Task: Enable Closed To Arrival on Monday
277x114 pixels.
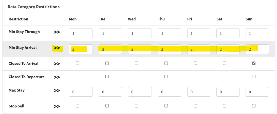Action: 78,63
